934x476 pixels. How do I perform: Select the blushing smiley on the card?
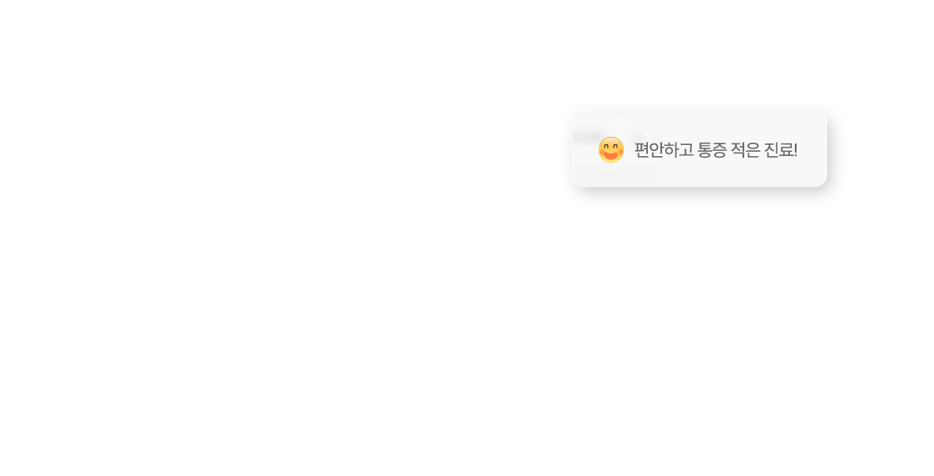tap(611, 149)
